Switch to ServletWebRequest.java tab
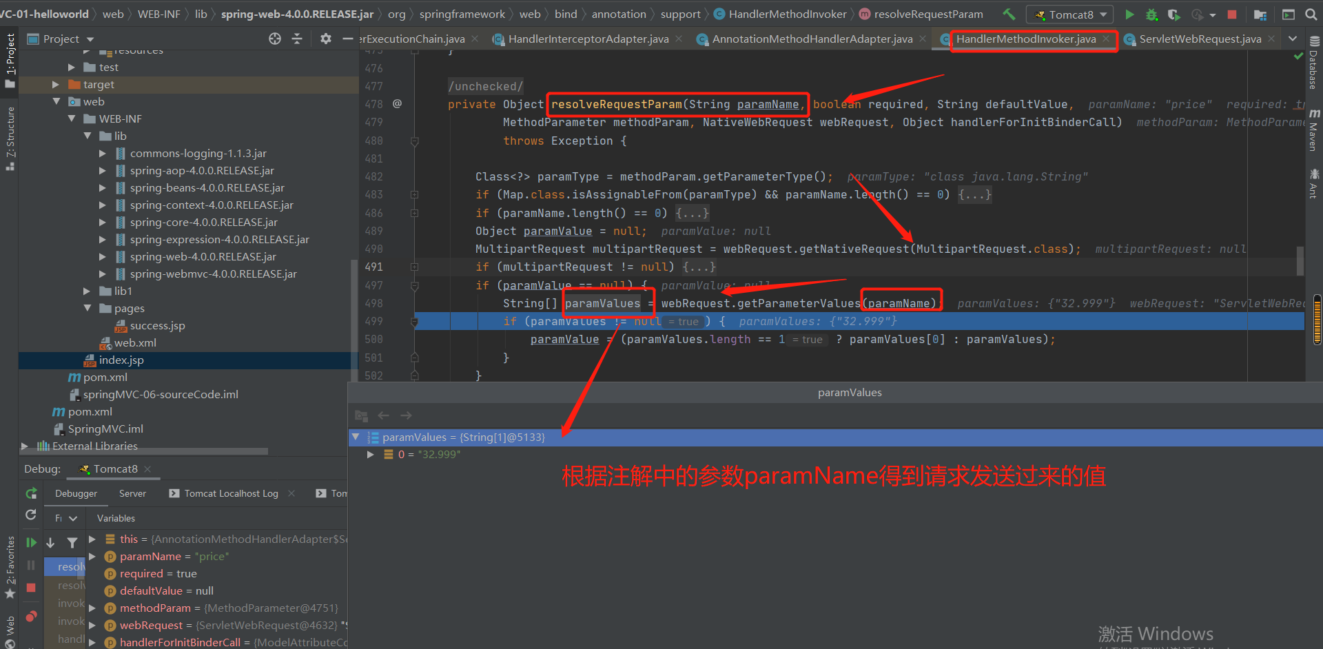 point(1200,39)
